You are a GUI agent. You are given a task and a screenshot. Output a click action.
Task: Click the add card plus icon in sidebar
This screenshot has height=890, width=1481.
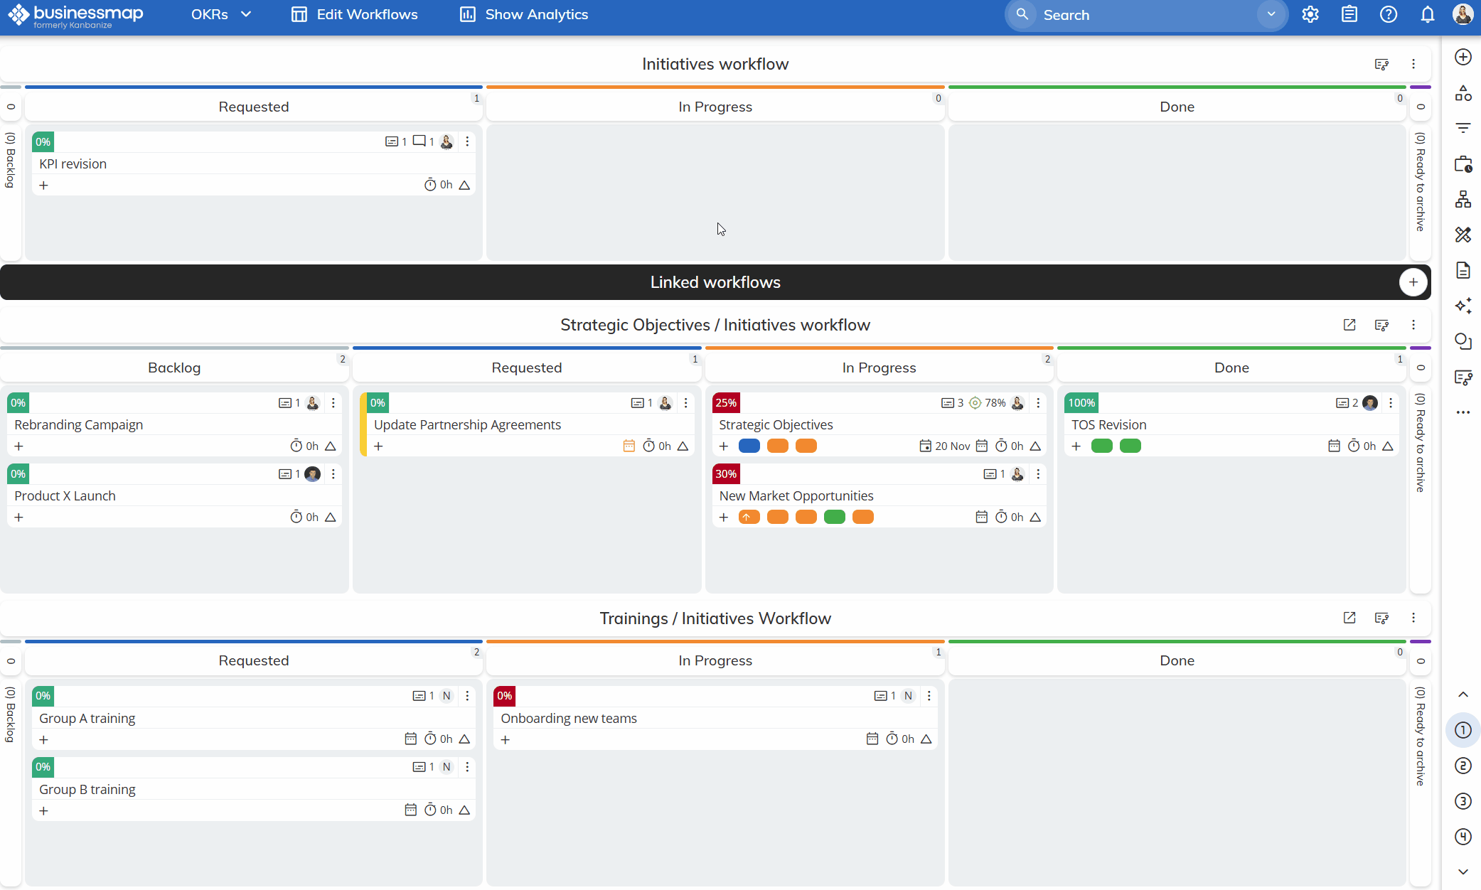[1463, 57]
